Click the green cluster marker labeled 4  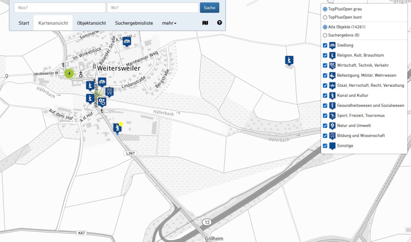(x=69, y=74)
